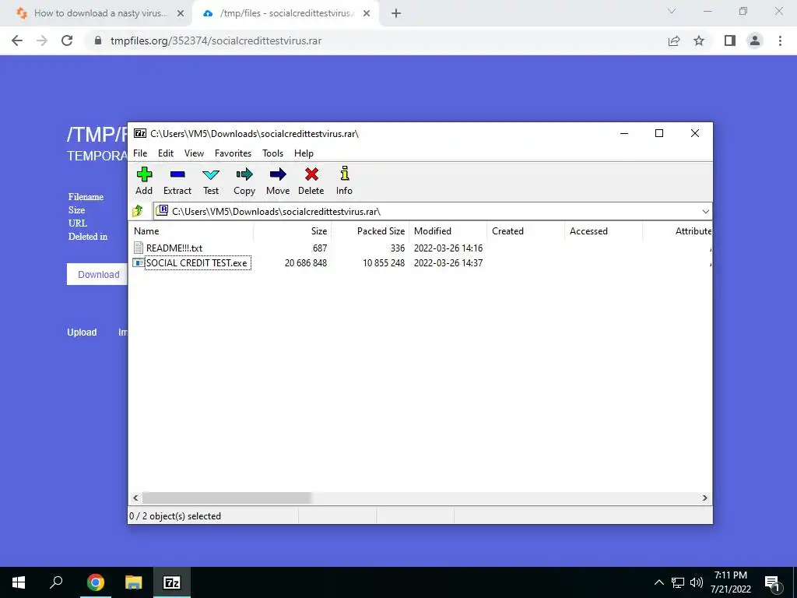Image resolution: width=797 pixels, height=598 pixels.
Task: Open the File menu in 7-Zip
Action: [x=140, y=153]
